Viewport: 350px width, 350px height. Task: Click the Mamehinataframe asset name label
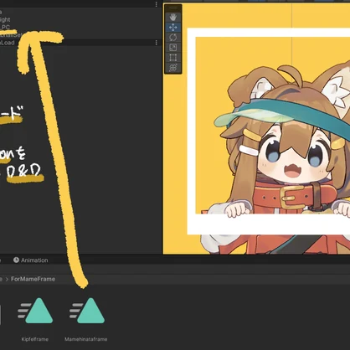(x=86, y=339)
